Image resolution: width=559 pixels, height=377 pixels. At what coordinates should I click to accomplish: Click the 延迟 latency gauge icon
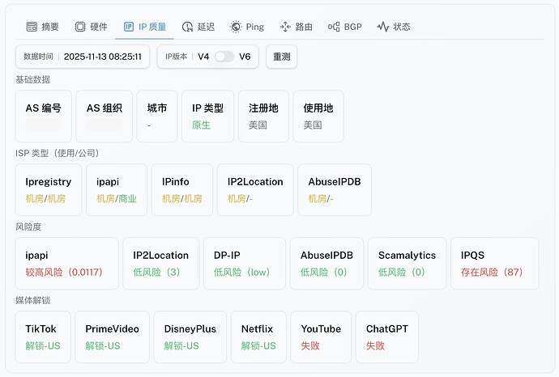pyautogui.click(x=188, y=27)
